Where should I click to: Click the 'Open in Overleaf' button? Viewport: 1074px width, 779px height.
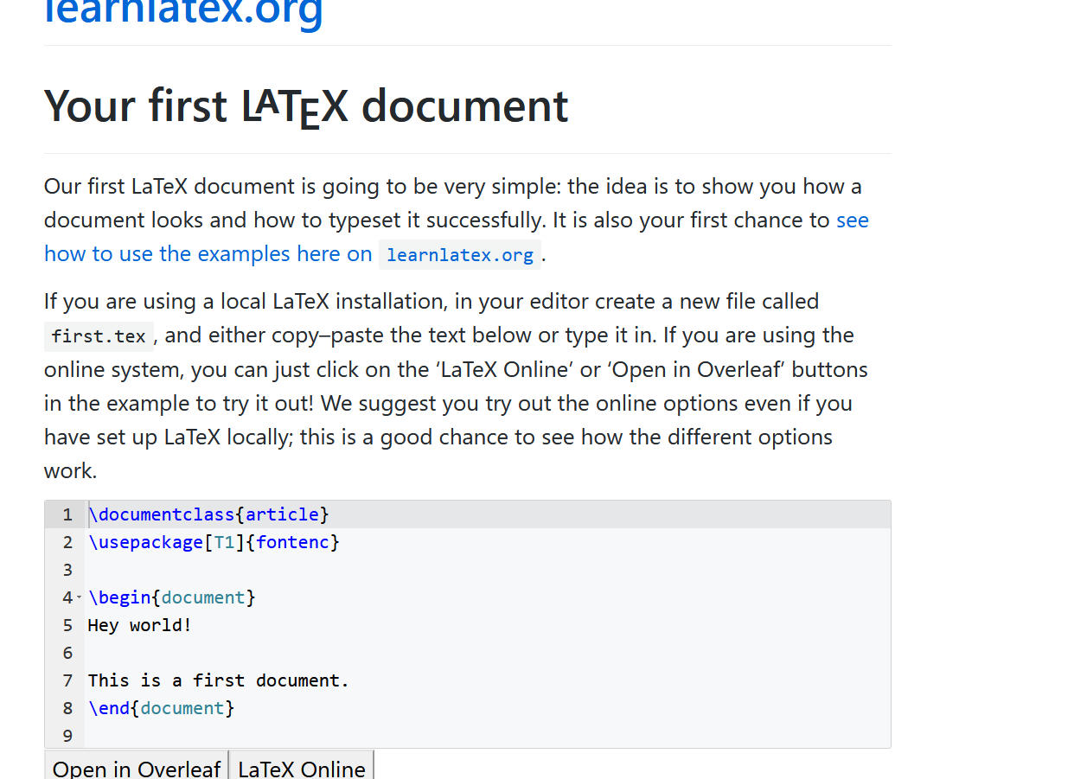click(x=136, y=769)
